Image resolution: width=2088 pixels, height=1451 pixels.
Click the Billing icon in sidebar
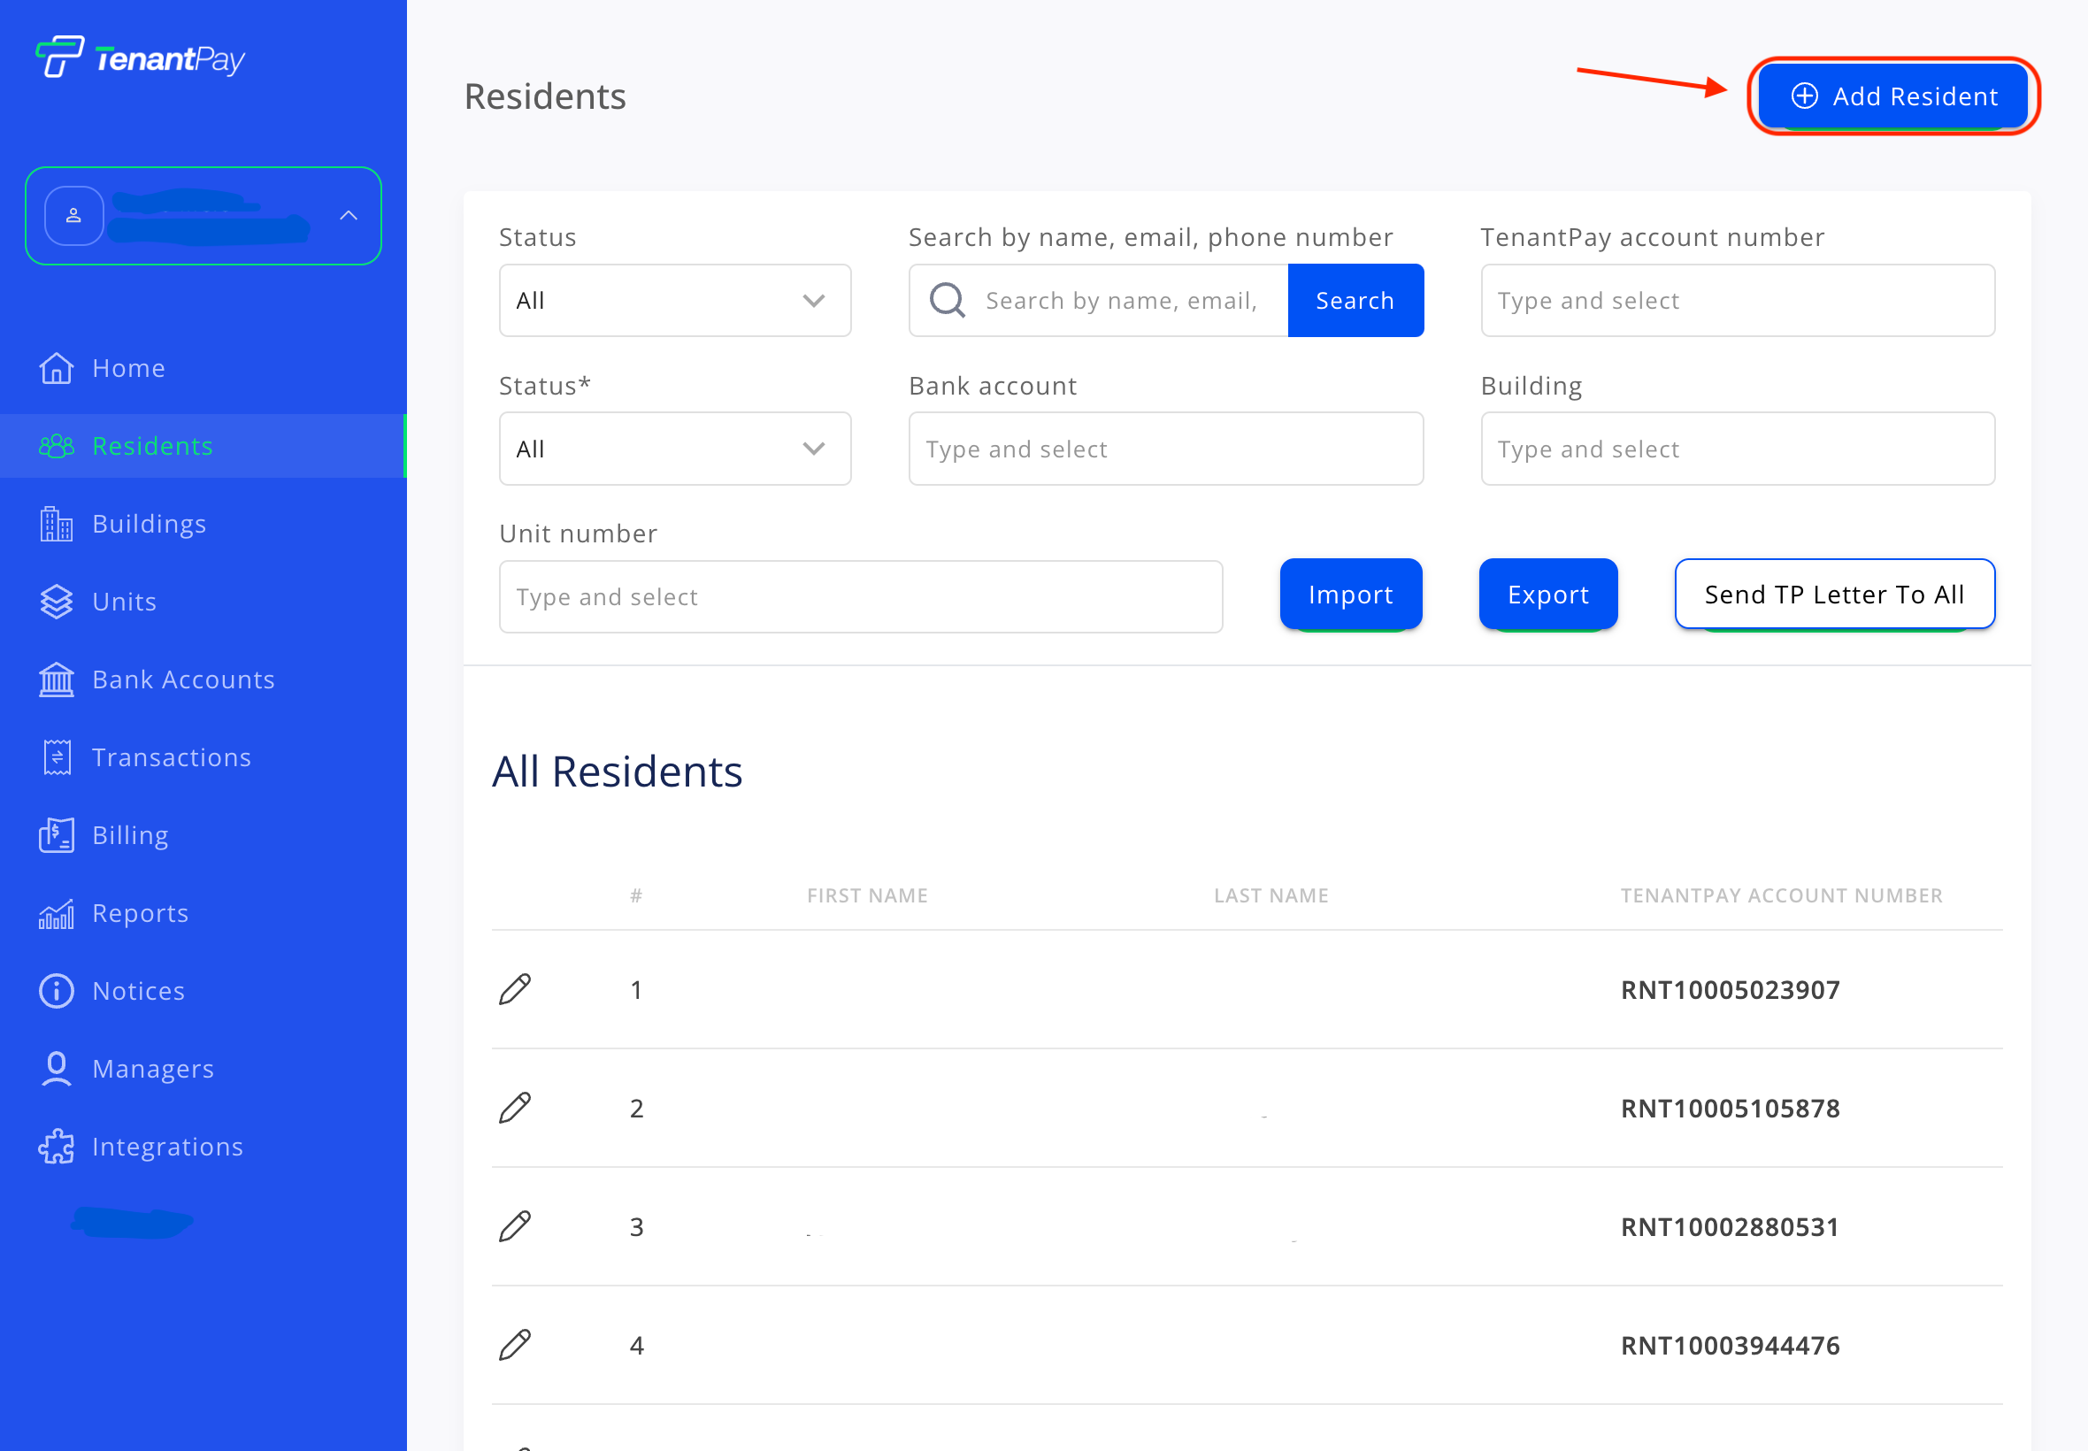click(x=57, y=835)
